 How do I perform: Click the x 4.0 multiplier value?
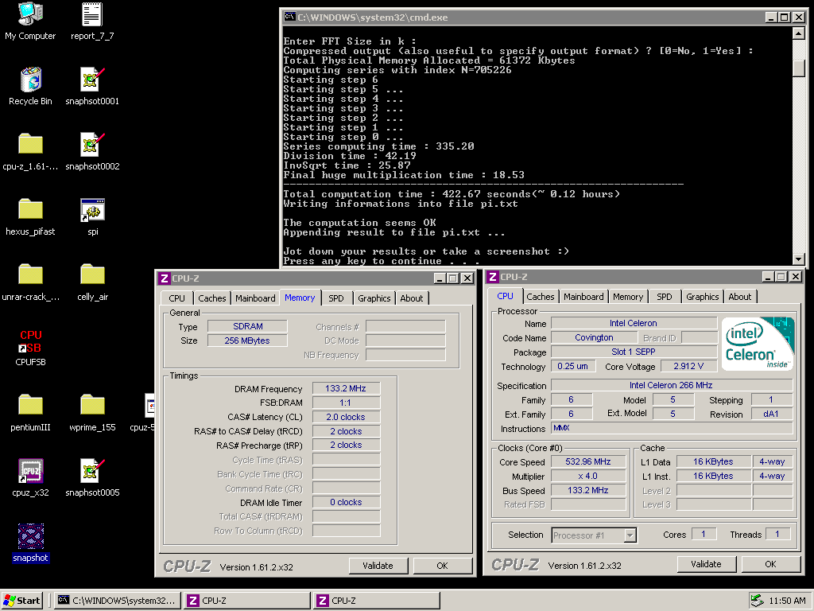click(x=587, y=476)
